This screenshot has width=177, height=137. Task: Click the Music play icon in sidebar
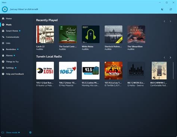tap(3, 25)
